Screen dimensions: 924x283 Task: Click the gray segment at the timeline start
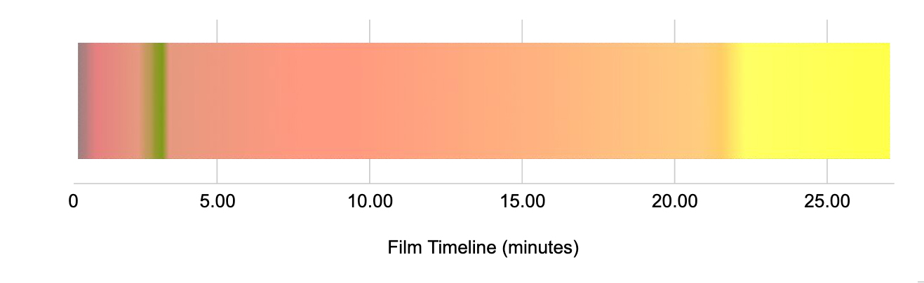click(83, 101)
